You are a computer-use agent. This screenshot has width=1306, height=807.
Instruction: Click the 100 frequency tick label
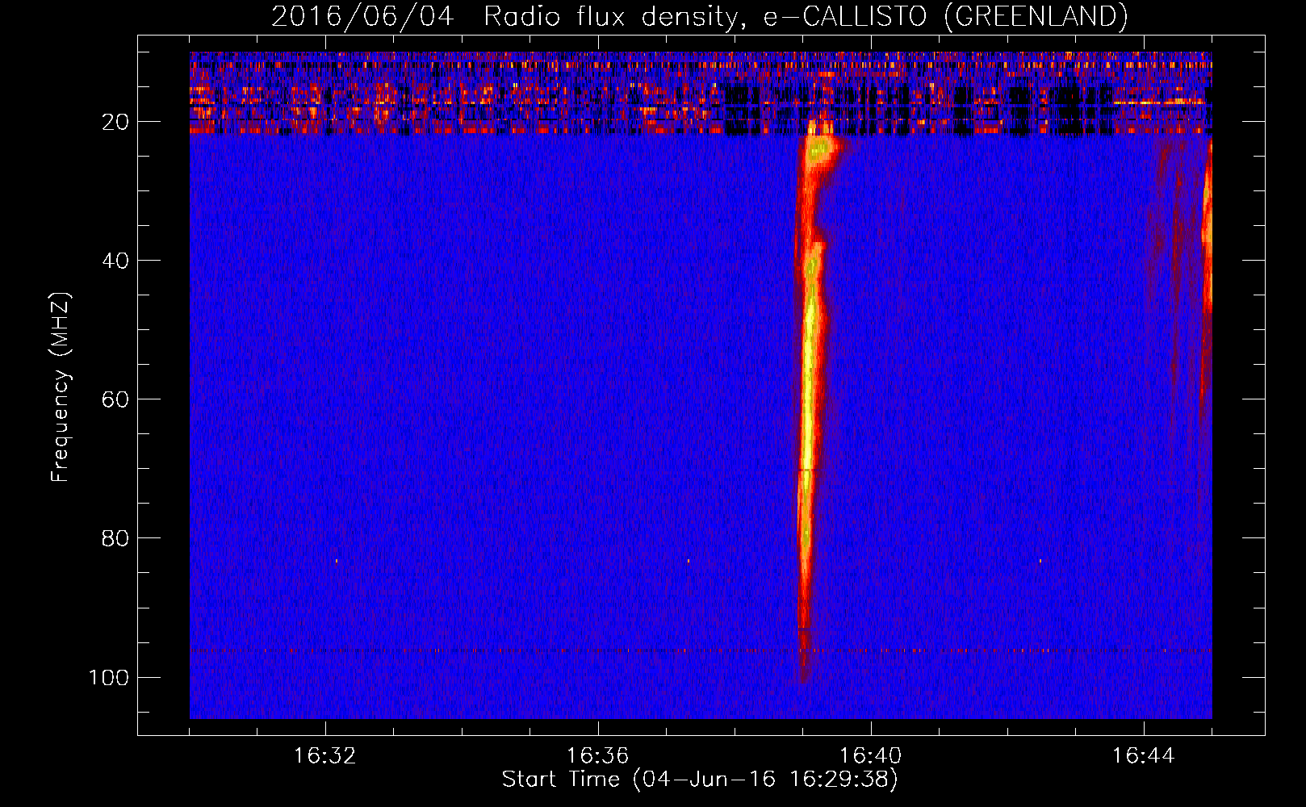tap(109, 677)
